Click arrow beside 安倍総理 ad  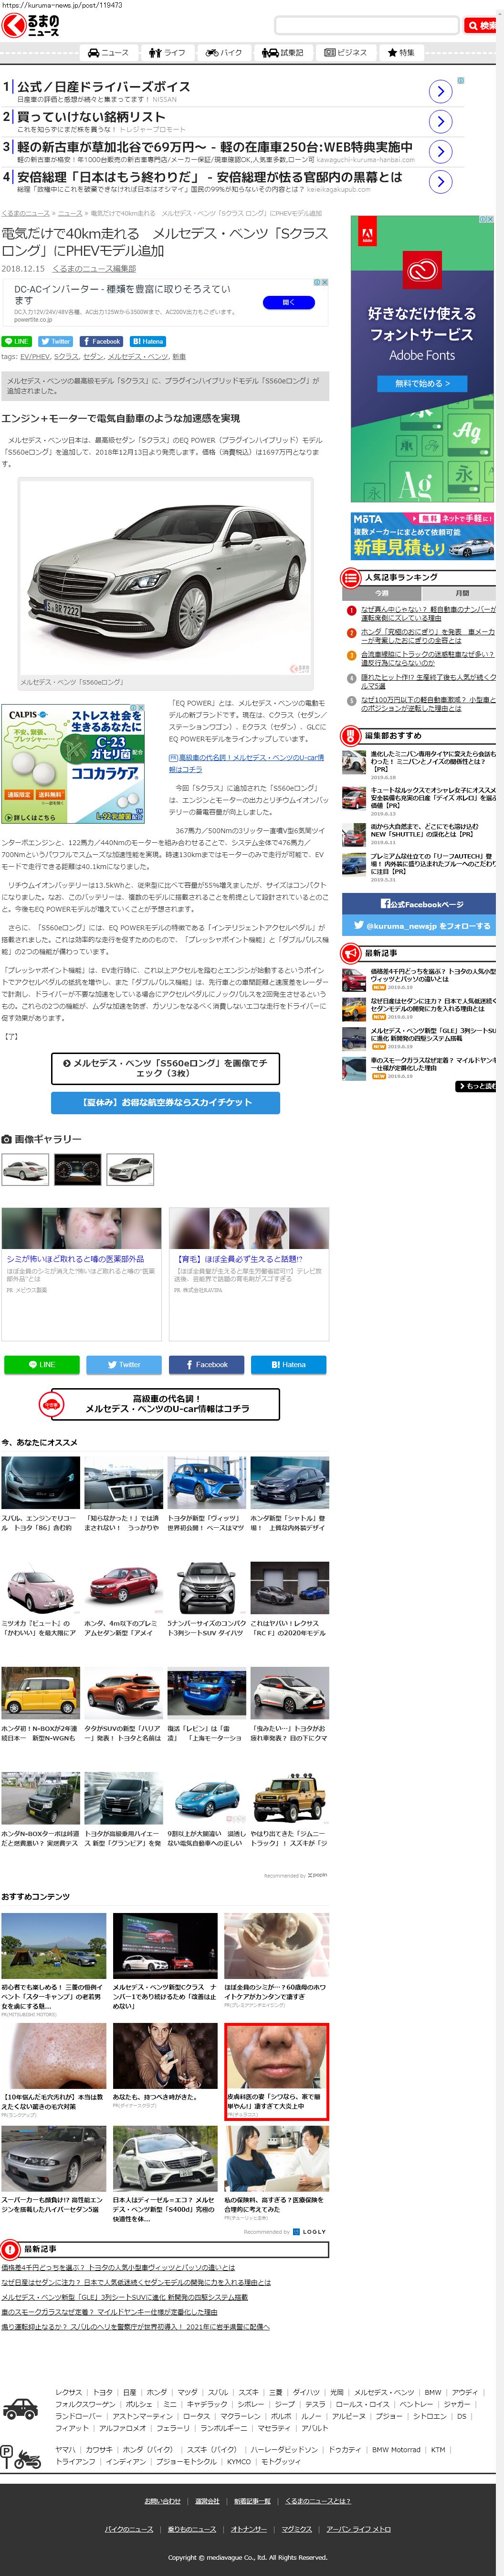[x=440, y=182]
